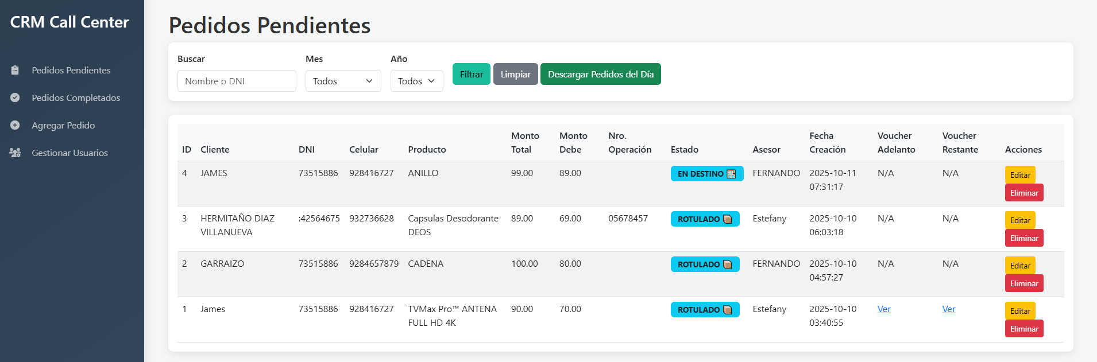Click package icon in GARRAIZO's ROTULADO badge
1097x362 pixels.
(727, 264)
